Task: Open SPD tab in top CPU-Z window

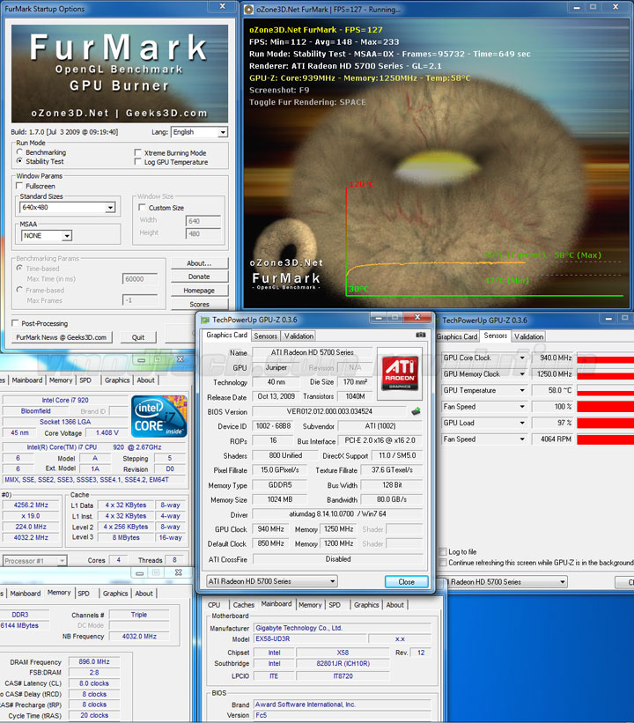Action: (x=85, y=380)
